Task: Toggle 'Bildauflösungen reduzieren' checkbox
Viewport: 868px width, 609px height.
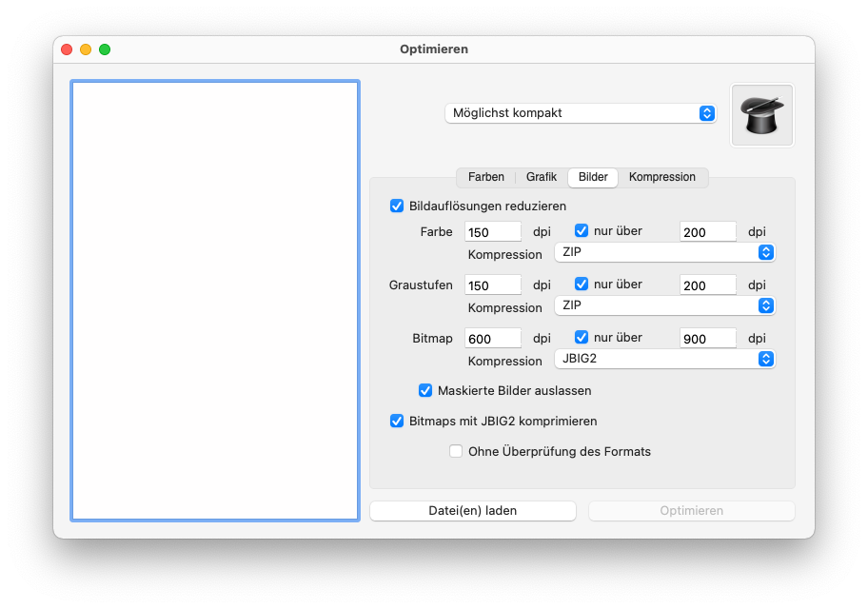Action: 397,206
